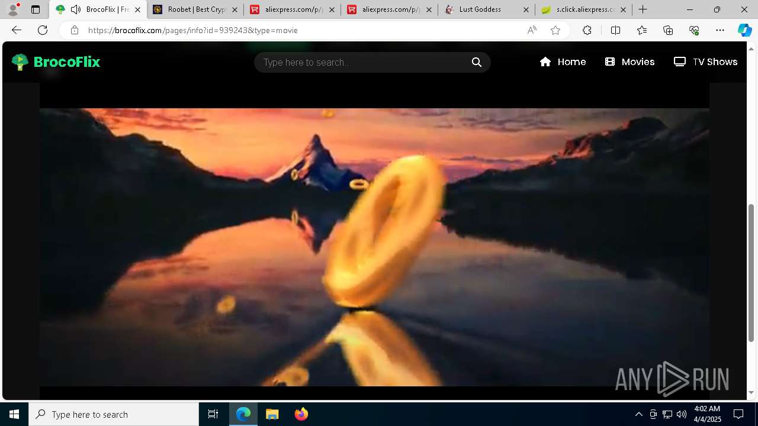Screen dimensions: 758x426
Task: Open Task View on the taskbar
Action: 213,414
